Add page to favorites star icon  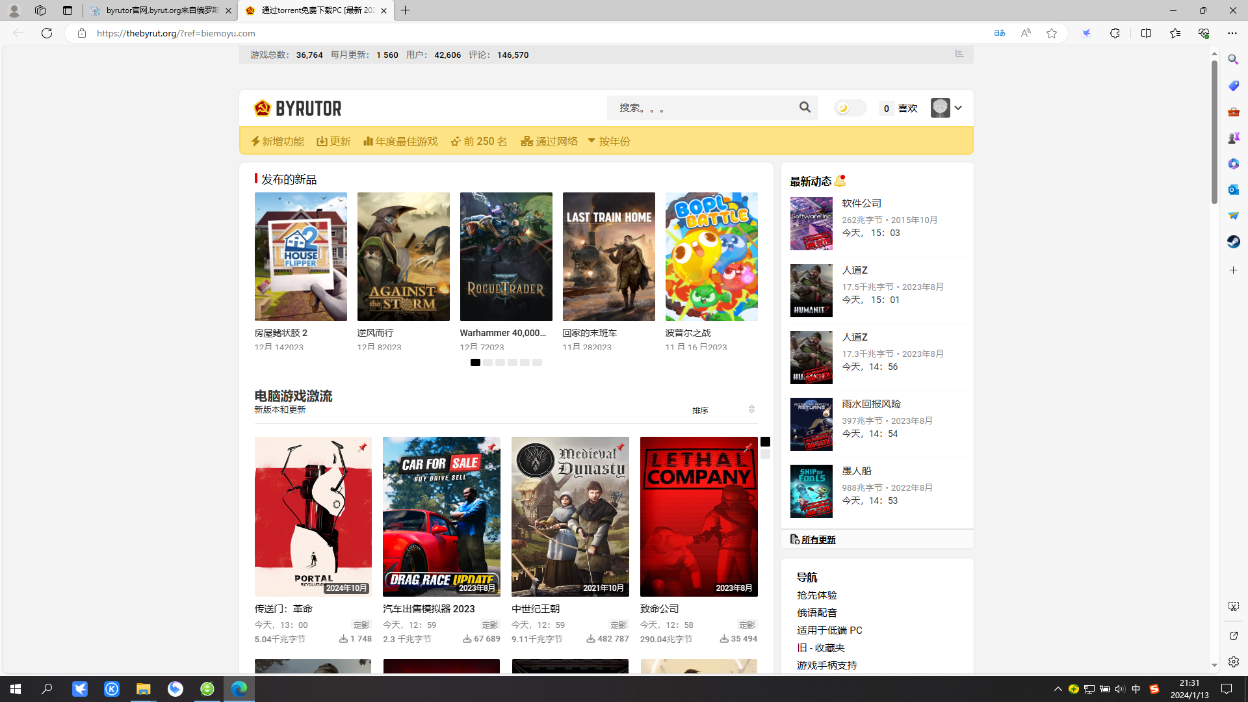tap(1052, 33)
